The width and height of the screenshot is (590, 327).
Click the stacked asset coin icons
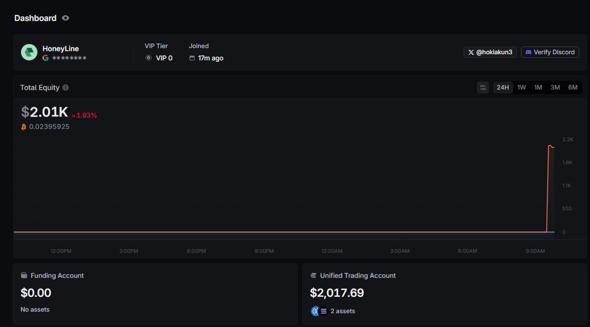point(320,311)
